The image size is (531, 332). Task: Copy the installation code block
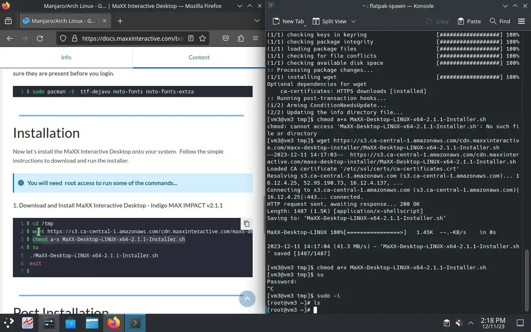click(x=246, y=224)
